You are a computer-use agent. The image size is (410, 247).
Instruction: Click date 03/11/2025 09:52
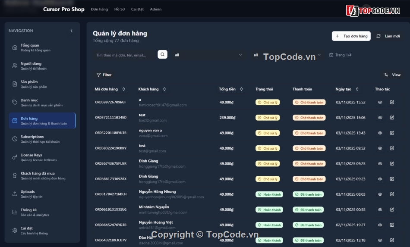[350, 148]
